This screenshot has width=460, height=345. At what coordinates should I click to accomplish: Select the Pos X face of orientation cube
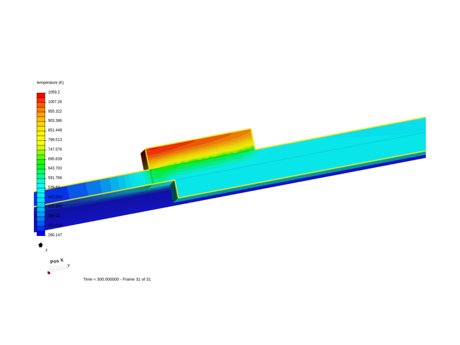(x=57, y=264)
